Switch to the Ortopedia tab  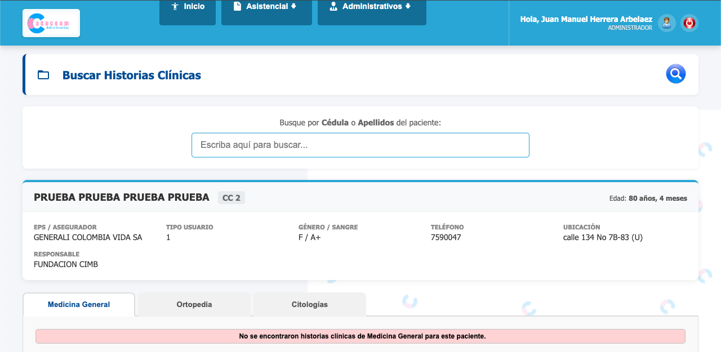194,305
